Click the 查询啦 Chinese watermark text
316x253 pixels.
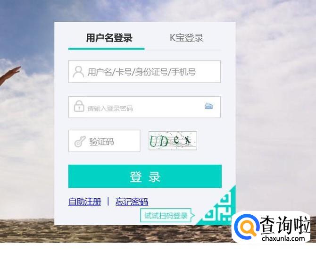click(x=285, y=225)
